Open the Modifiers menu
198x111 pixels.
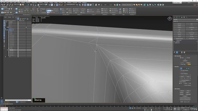coord(23,2)
